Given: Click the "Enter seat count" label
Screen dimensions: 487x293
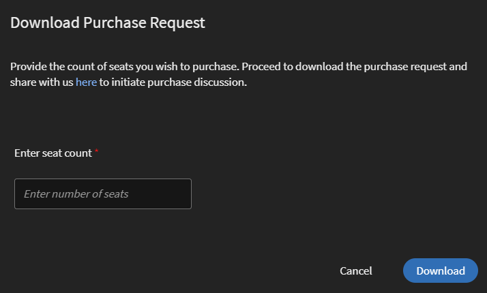Looking at the screenshot, I should tap(53, 153).
